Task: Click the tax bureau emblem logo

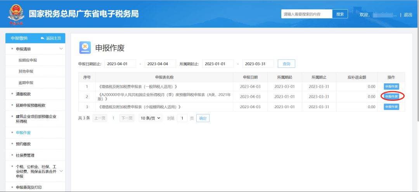Action: (x=16, y=14)
